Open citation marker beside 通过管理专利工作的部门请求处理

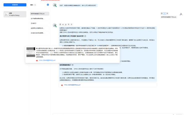85,36
